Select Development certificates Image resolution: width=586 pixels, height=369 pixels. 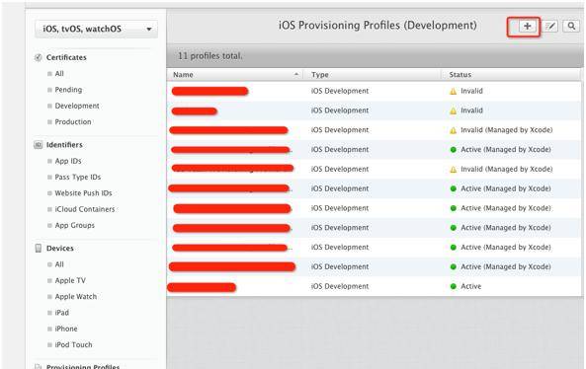[77, 106]
